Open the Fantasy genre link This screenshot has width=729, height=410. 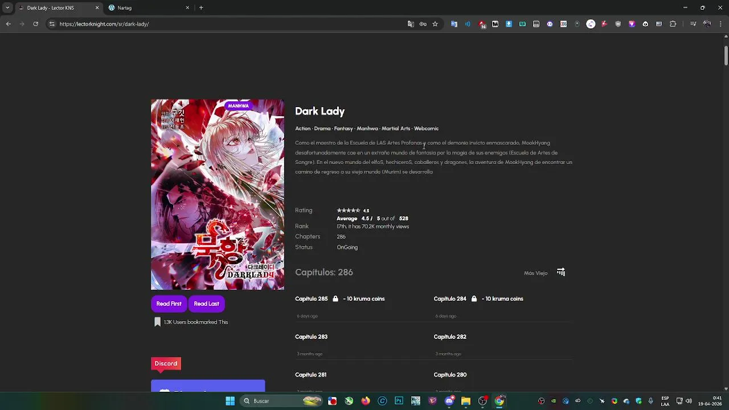(x=343, y=129)
